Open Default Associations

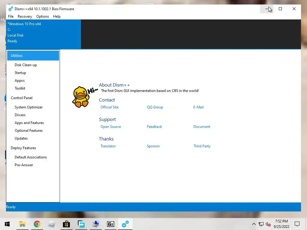(31, 157)
